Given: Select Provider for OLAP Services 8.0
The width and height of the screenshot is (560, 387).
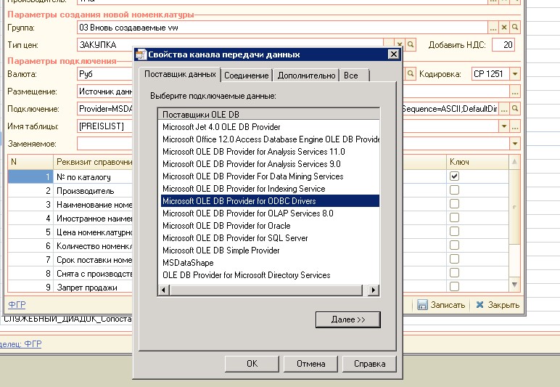Looking at the screenshot, I should tap(270, 213).
